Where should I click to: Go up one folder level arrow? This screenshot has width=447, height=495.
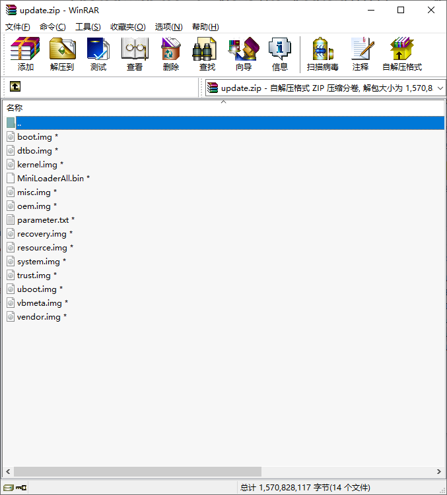pos(15,86)
